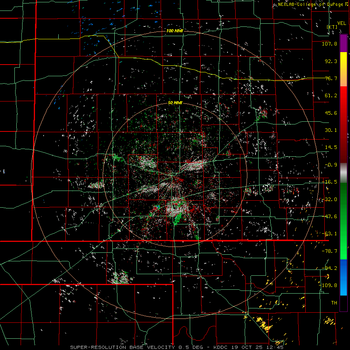Click the -94.2 legend value

pyautogui.click(x=329, y=268)
